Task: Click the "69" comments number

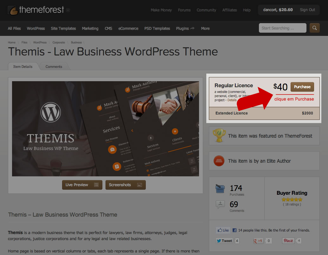Action: [234, 204]
